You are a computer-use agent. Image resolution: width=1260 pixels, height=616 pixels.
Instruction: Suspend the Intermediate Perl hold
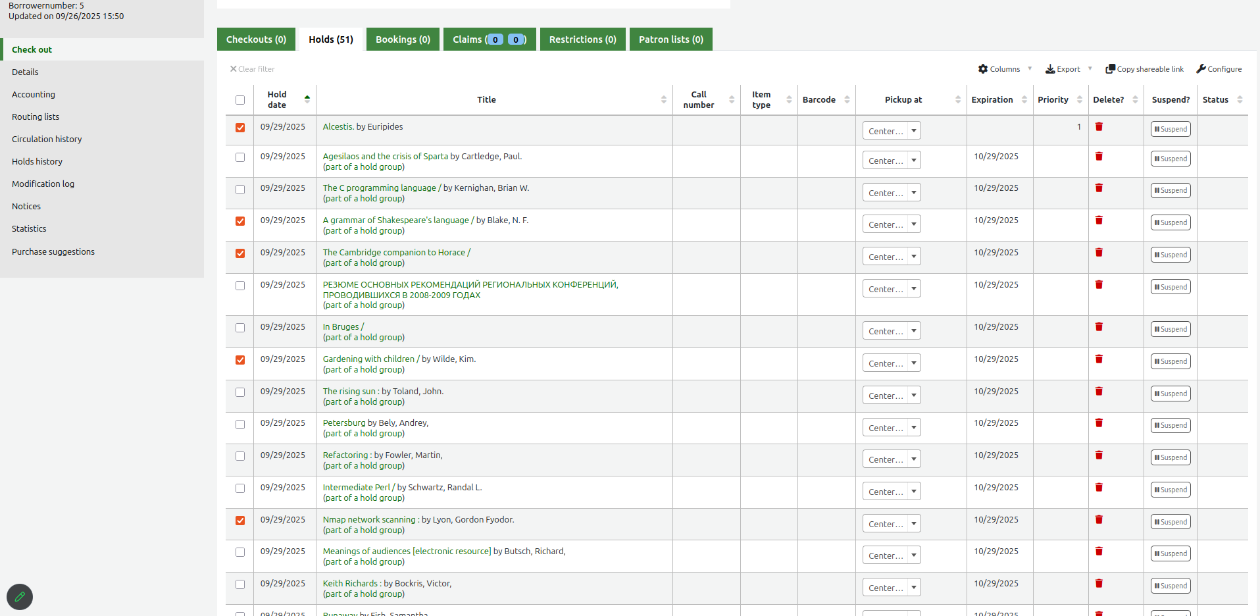point(1171,490)
